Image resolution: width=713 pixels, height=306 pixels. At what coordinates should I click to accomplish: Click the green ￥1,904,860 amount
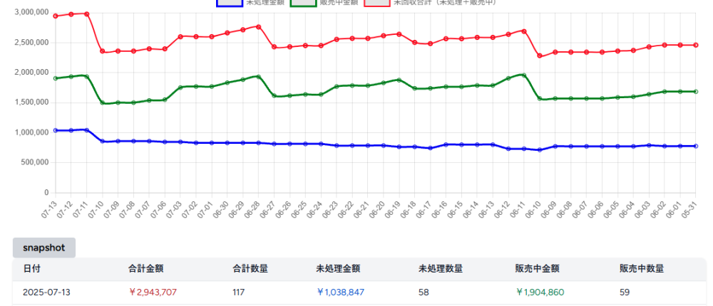[x=540, y=292]
